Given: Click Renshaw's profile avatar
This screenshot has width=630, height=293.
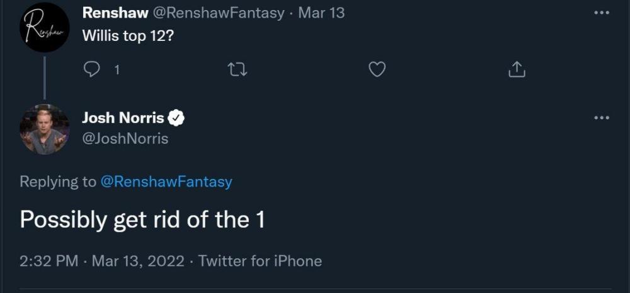Looking at the screenshot, I should pos(44,27).
